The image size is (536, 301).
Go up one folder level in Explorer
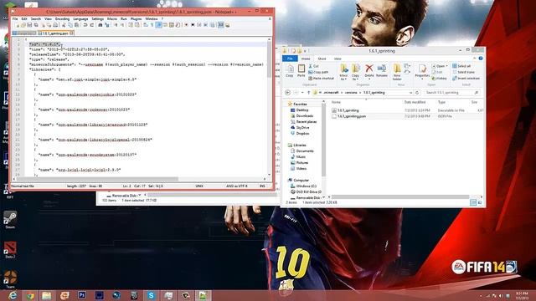tap(308, 93)
